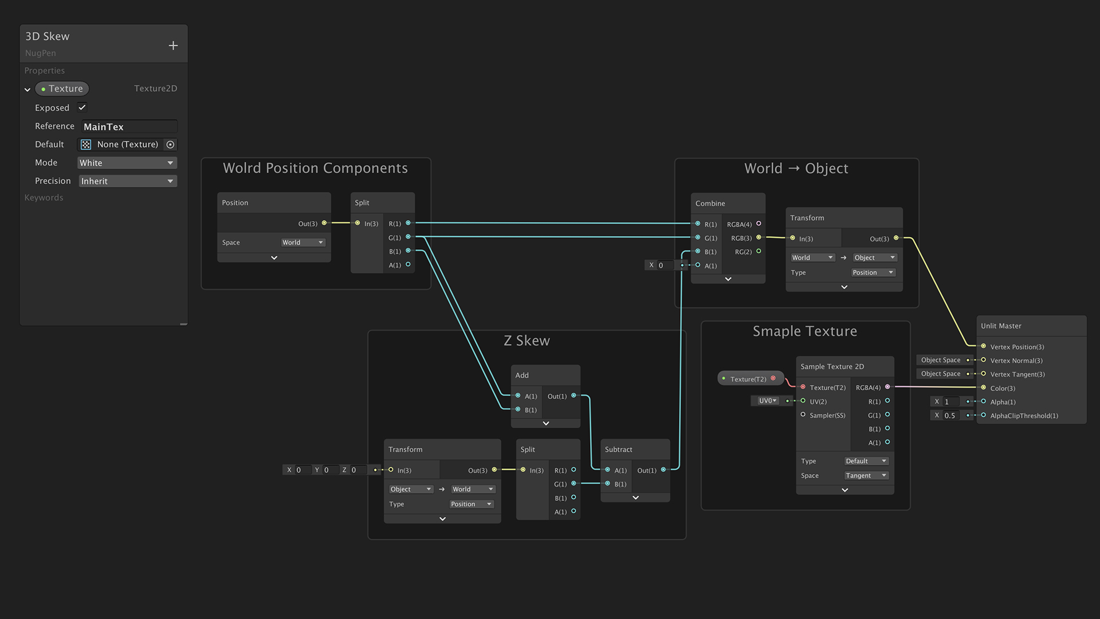Edit the AlphaClipThreshold X value 0.5
The height and width of the screenshot is (619, 1100).
click(952, 416)
